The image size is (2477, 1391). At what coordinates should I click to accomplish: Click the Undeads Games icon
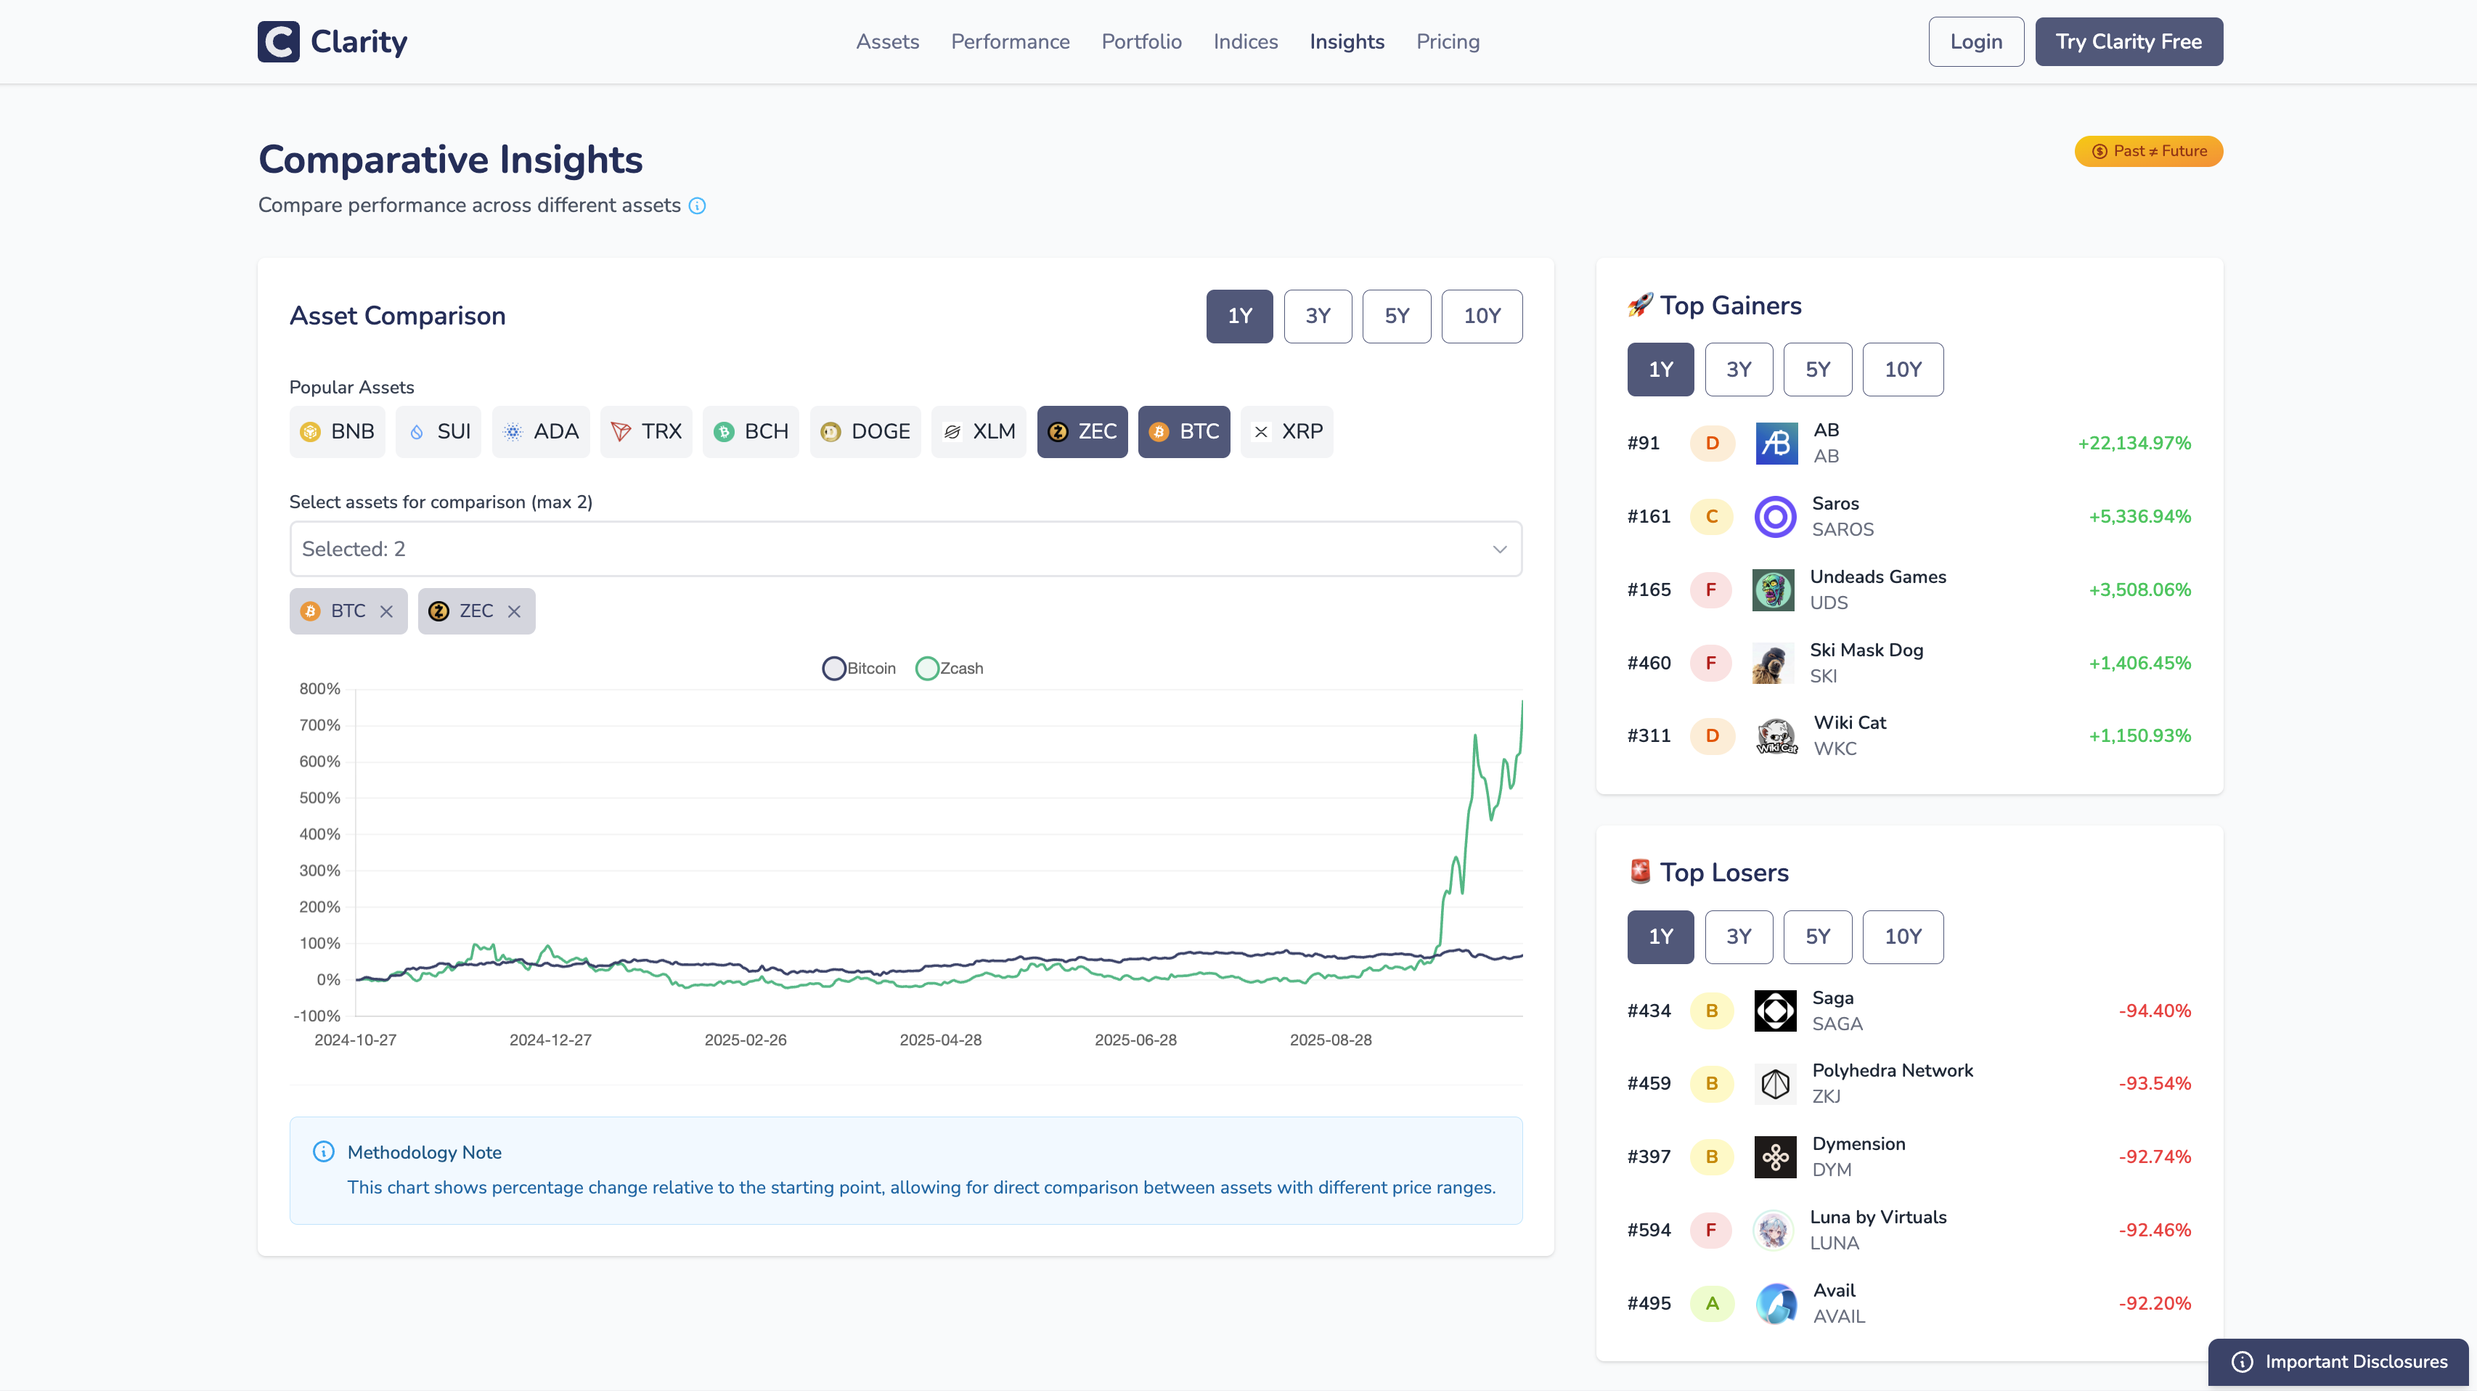1773,590
